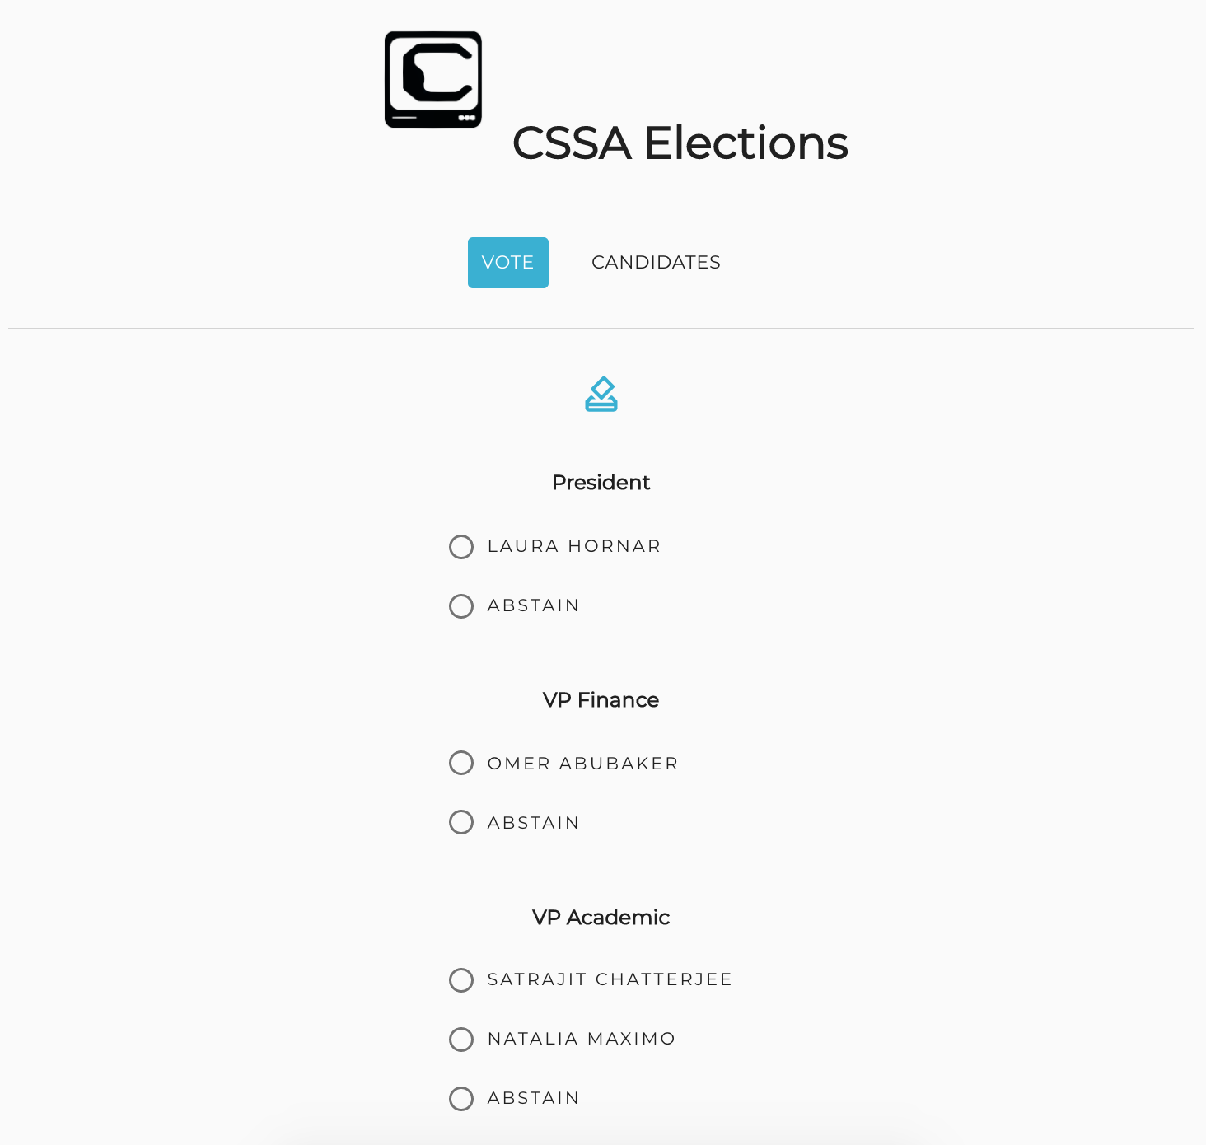
Task: Click the Abstain text label under President
Action: [x=533, y=605]
